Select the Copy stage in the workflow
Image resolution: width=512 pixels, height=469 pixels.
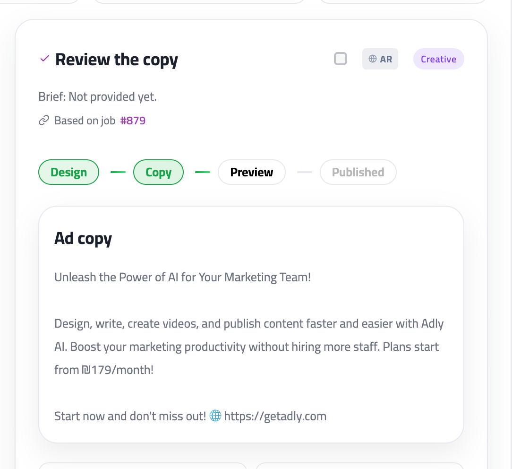click(158, 172)
